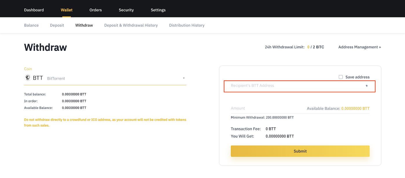The image size is (405, 178).
Task: Select the BTT BitTorrent coin field
Action: point(104,78)
